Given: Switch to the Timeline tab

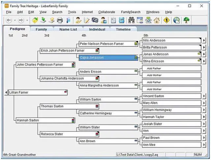Looking at the screenshot, I should (123, 29).
